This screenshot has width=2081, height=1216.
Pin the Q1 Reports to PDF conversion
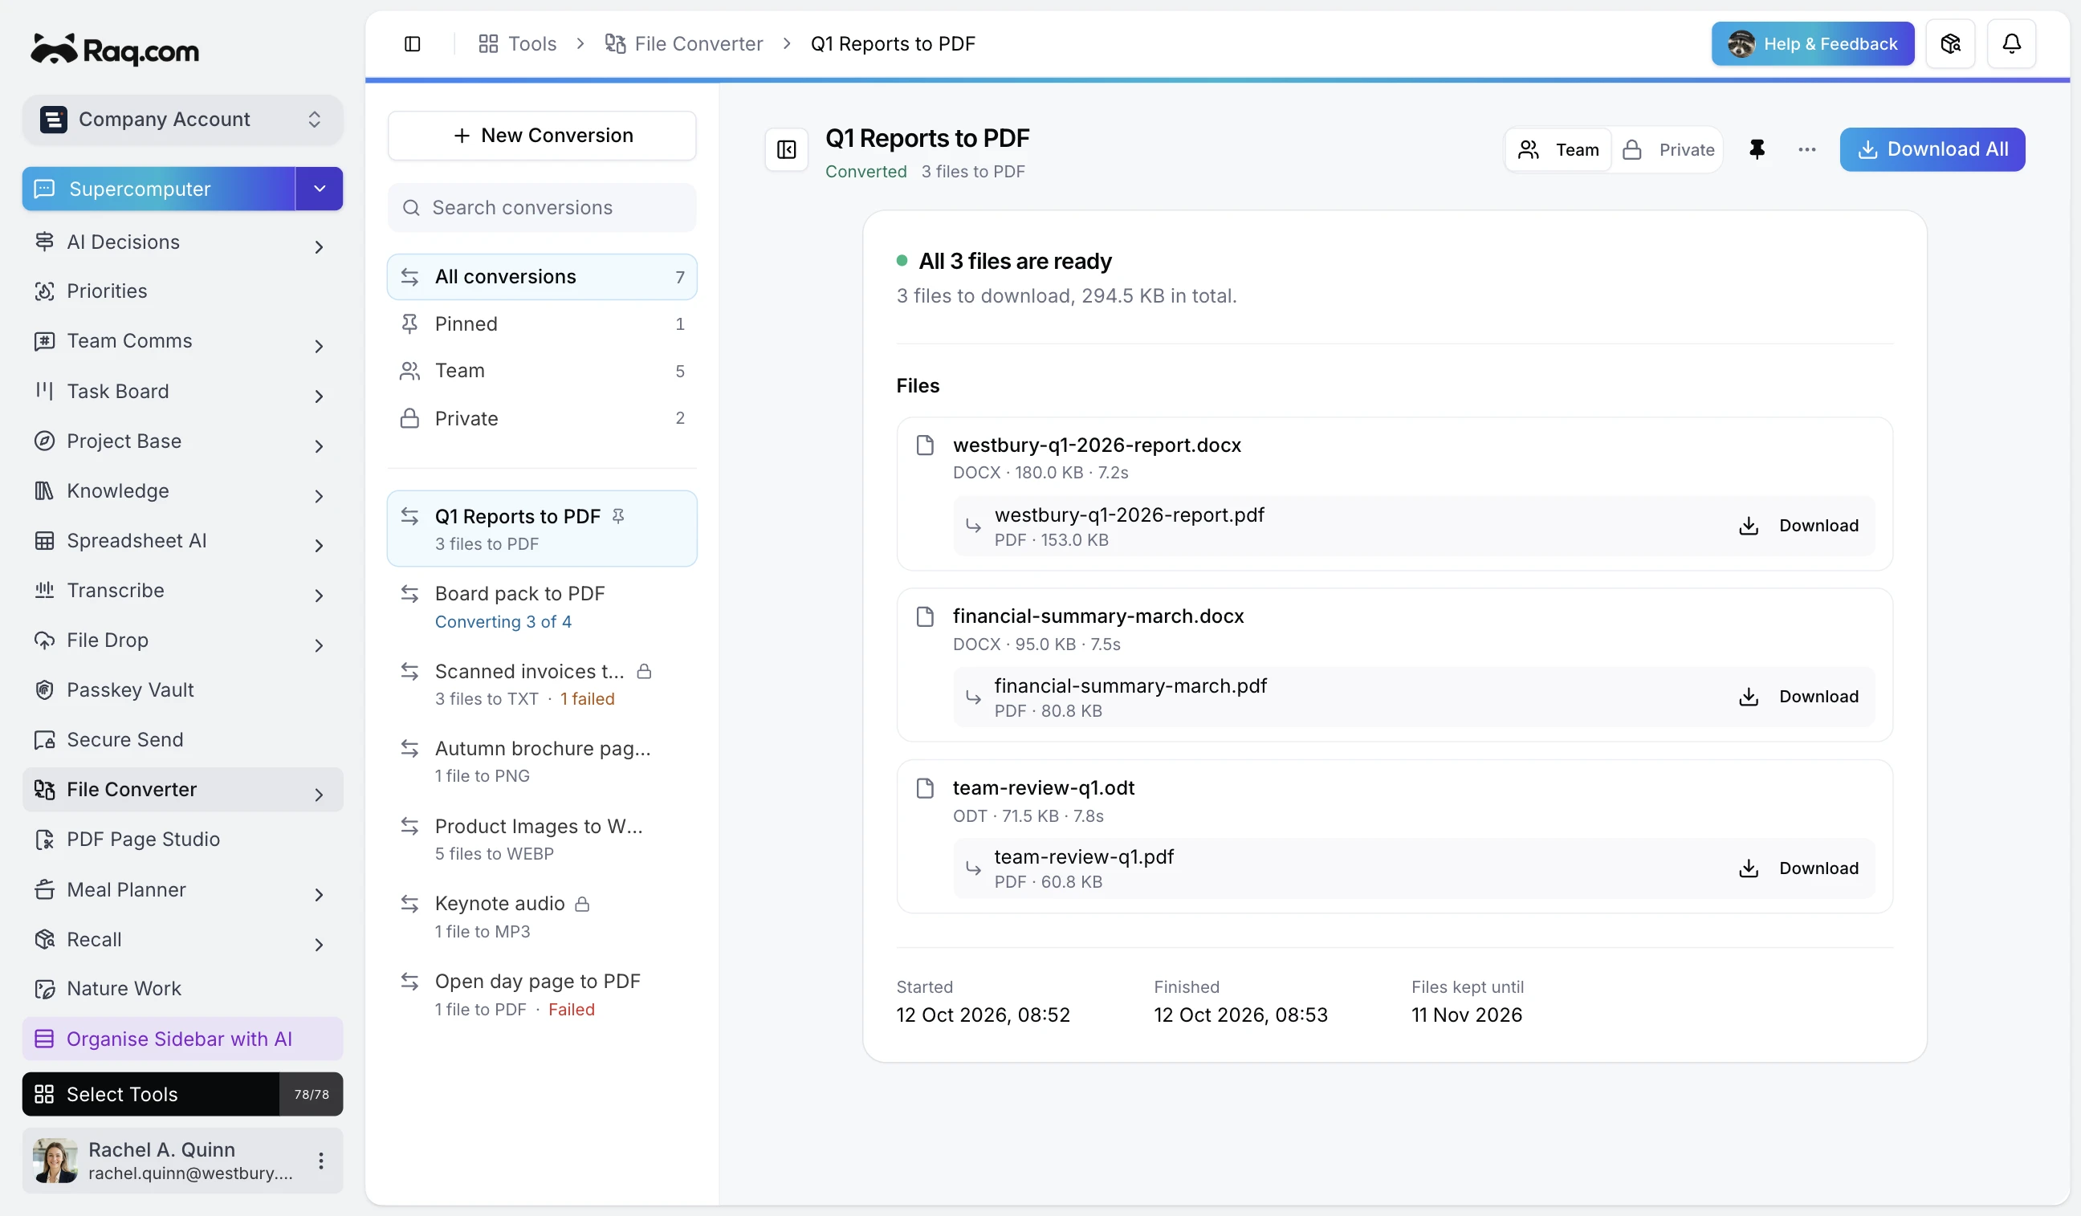pos(1757,149)
